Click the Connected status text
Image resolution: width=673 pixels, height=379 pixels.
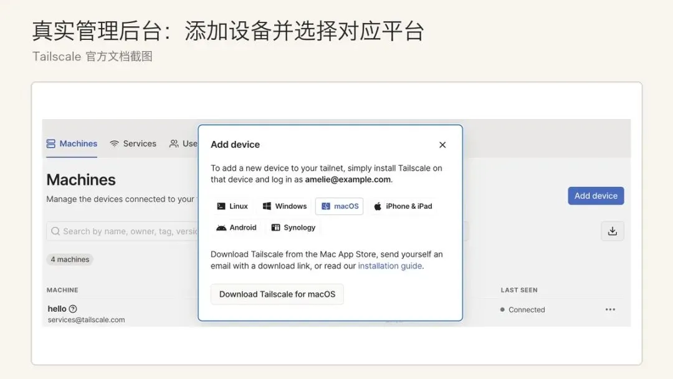tap(527, 310)
